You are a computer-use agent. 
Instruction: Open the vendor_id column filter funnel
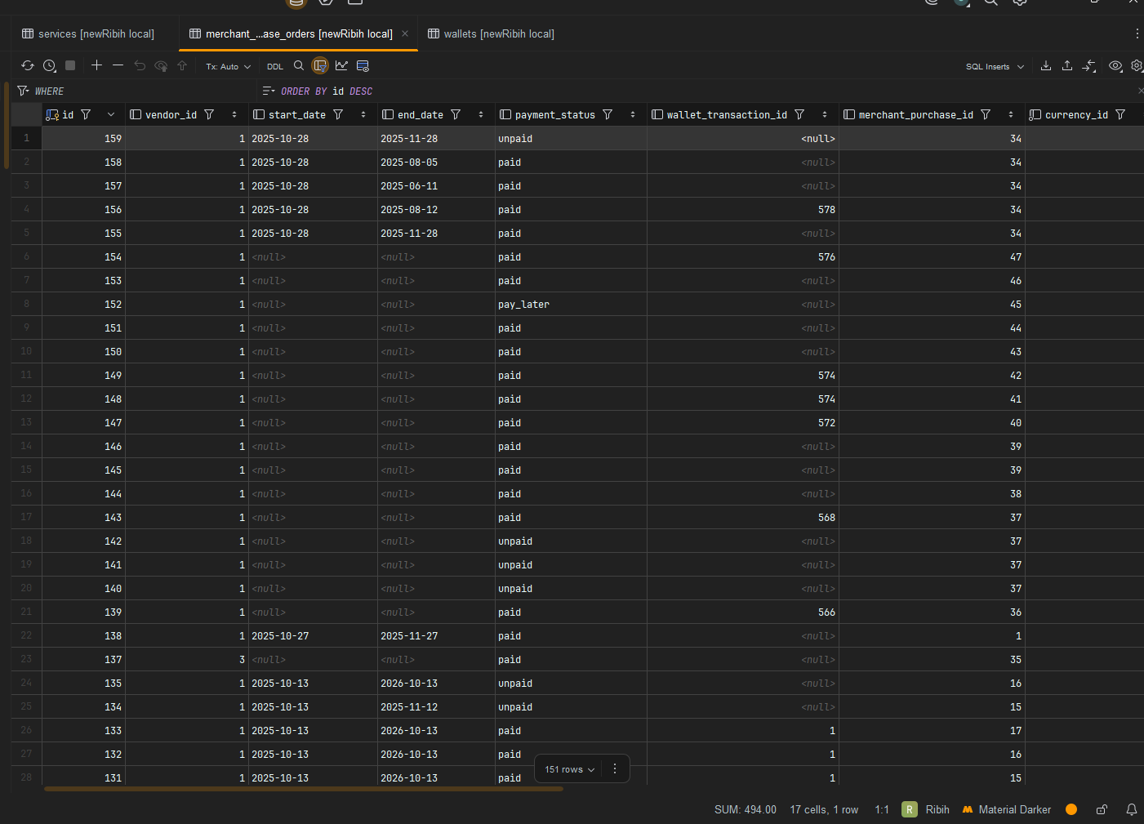point(209,115)
